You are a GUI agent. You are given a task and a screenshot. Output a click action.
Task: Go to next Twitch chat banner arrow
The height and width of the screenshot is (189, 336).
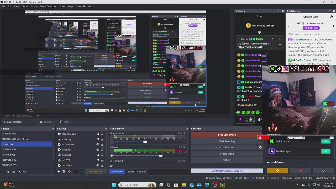coord(334,26)
